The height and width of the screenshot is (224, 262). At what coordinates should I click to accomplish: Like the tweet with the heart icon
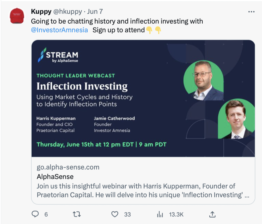[115, 214]
